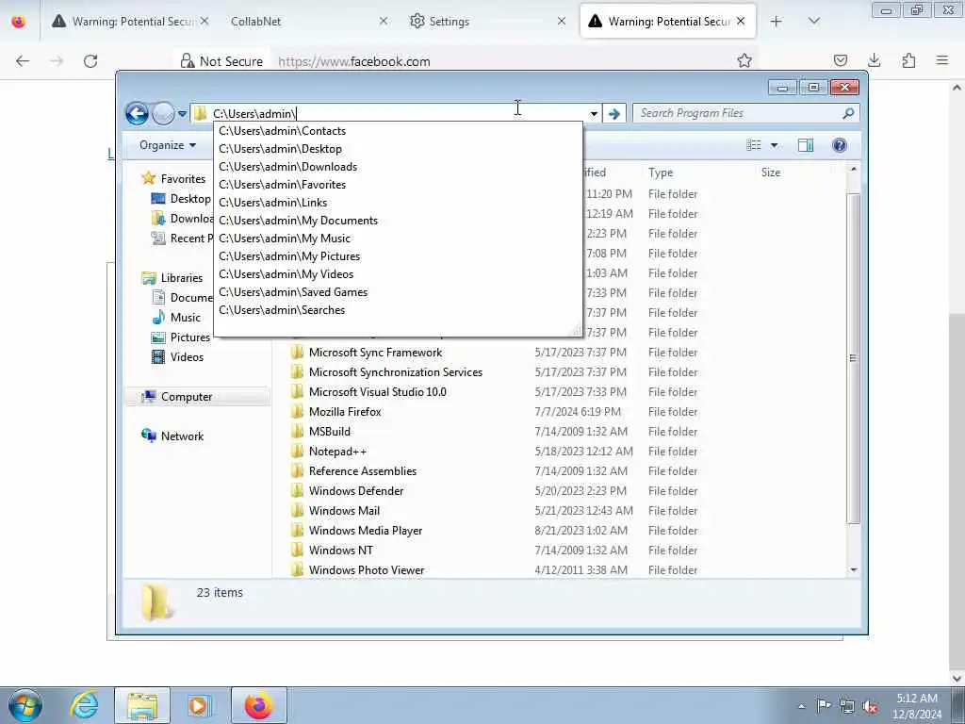Select the Mozilla Firefox folder
Screen dimensions: 965x724
click(x=345, y=412)
